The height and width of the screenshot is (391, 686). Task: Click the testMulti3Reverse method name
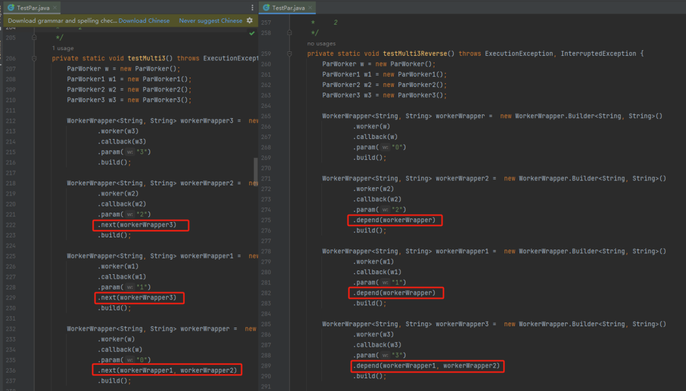click(415, 53)
